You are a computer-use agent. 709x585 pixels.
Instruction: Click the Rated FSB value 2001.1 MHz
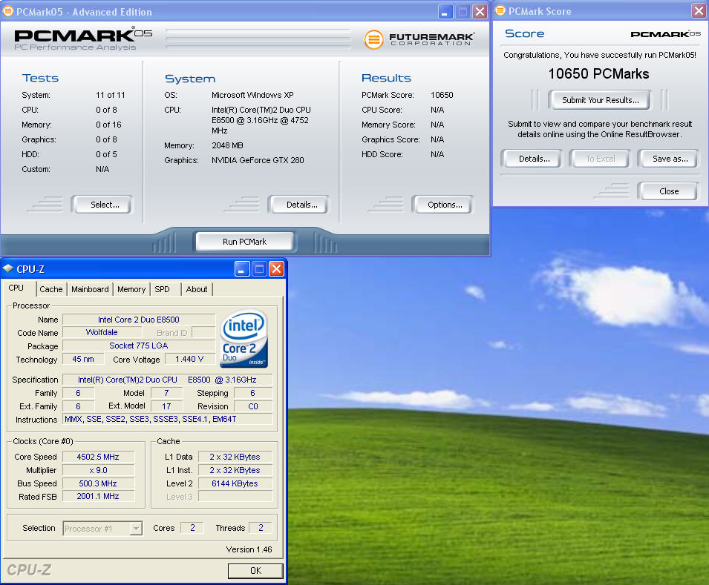click(98, 496)
